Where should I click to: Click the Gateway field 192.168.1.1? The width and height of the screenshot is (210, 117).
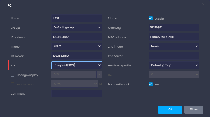[x=174, y=27]
